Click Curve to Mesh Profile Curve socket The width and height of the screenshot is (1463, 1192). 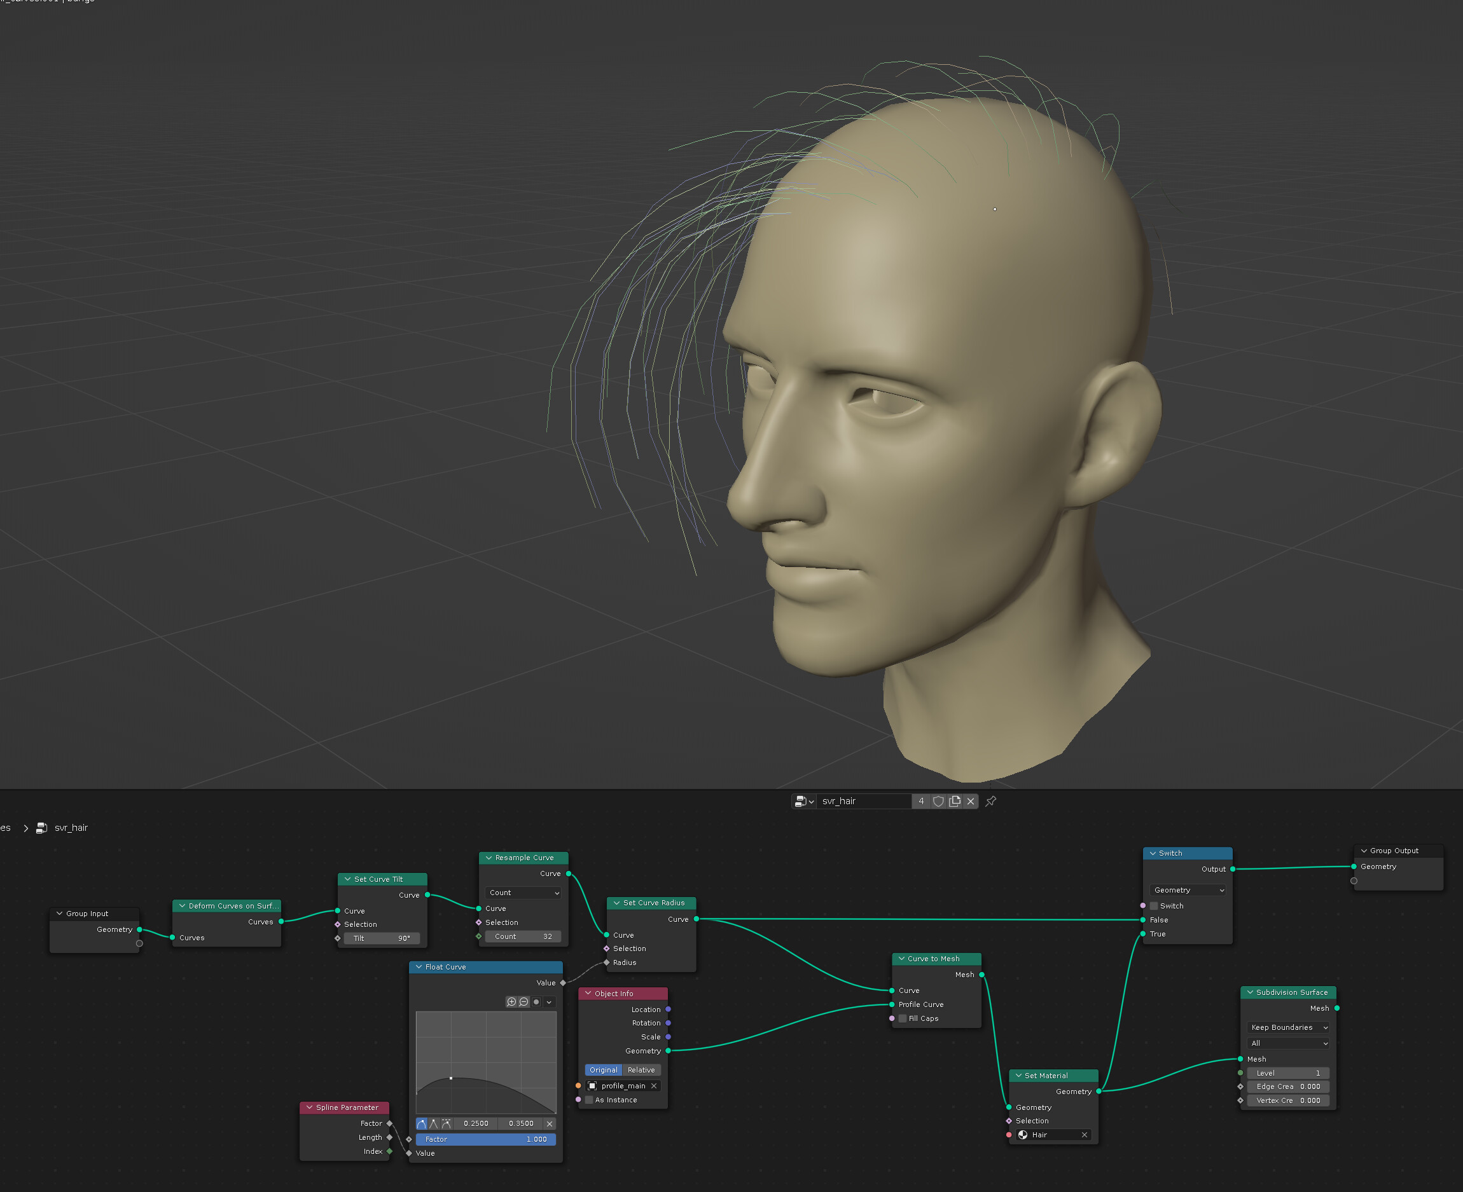(892, 1005)
